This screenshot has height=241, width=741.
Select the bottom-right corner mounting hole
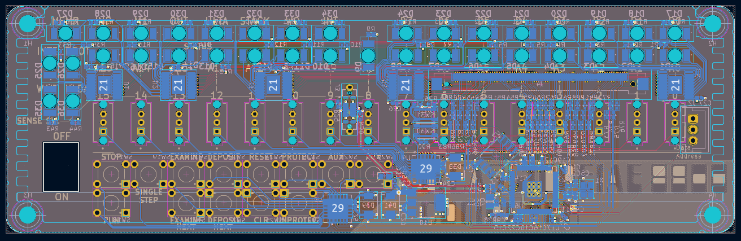pos(713,215)
